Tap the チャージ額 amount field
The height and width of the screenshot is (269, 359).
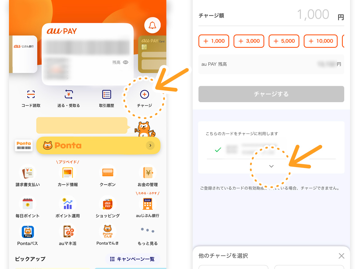pyautogui.click(x=271, y=15)
